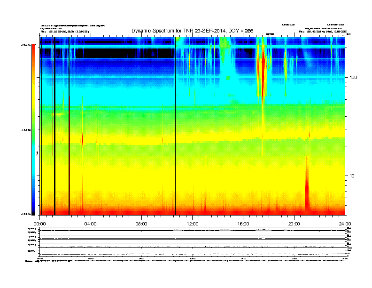The height and width of the screenshot is (288, 372).
Task: Click the 20:00 time axis label
Action: 294,224
